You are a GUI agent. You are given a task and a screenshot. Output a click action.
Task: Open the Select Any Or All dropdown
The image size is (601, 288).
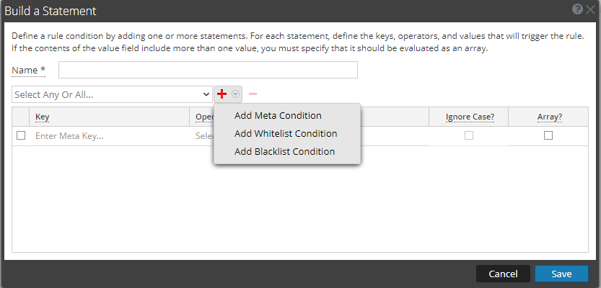112,94
